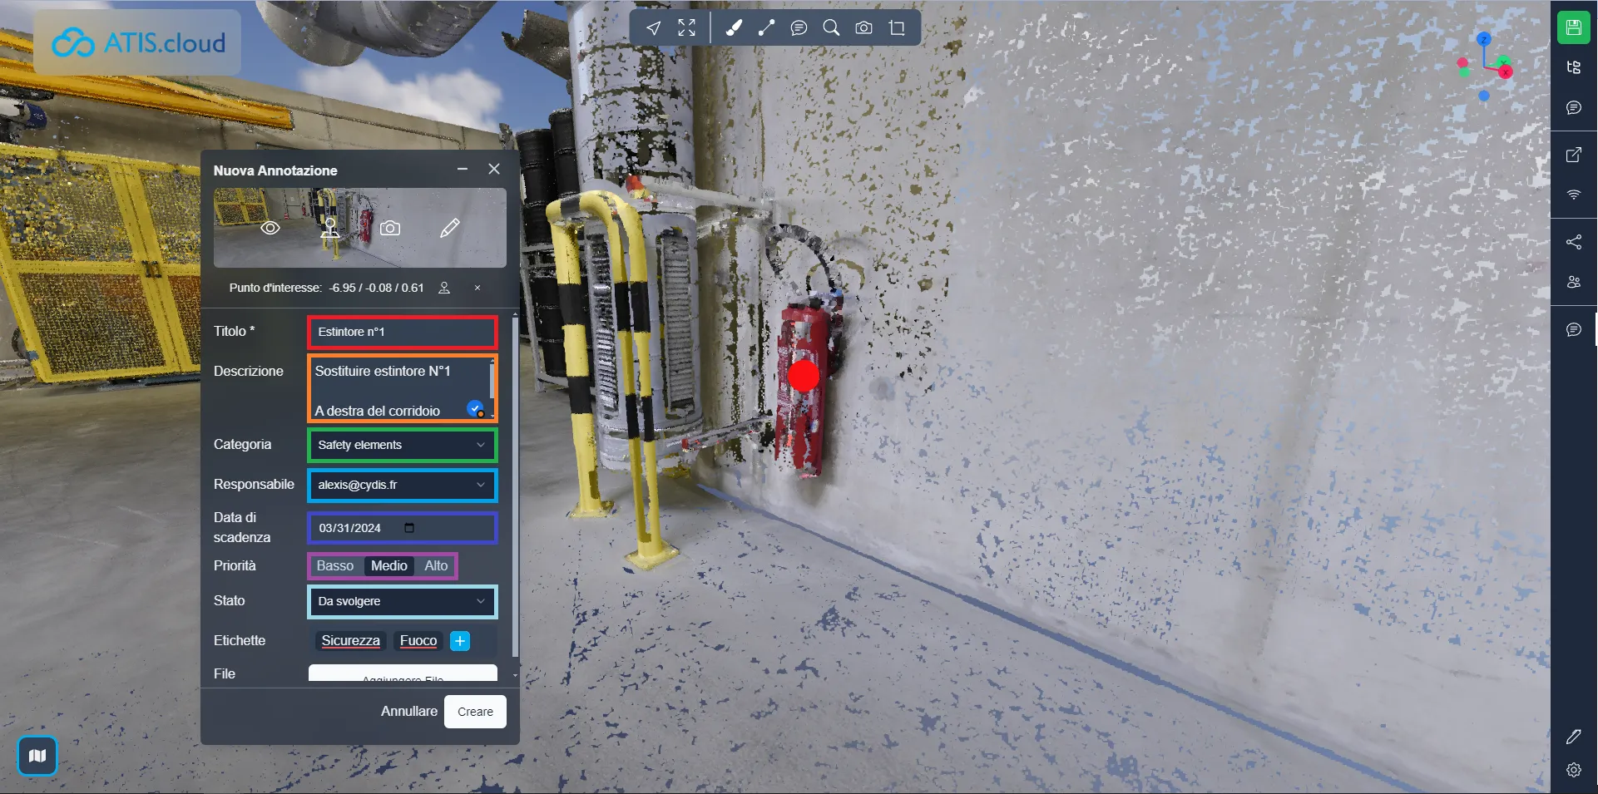Click the location pin marker icon in preview
1598x794 pixels.
(330, 228)
